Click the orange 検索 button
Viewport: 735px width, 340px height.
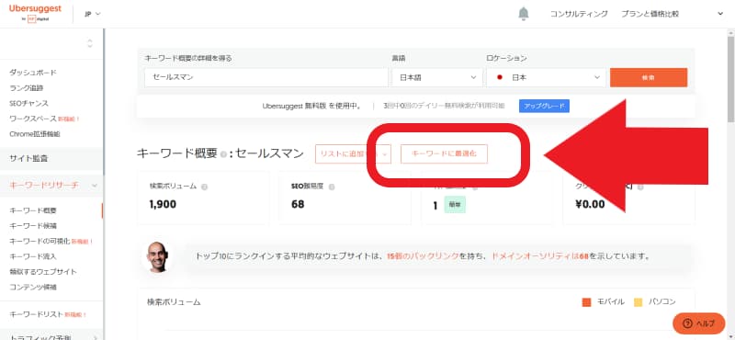tap(649, 77)
